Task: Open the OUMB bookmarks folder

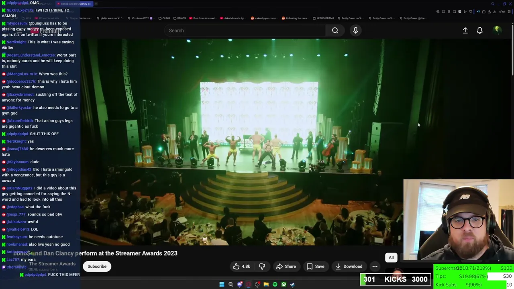Action: tap(164, 18)
